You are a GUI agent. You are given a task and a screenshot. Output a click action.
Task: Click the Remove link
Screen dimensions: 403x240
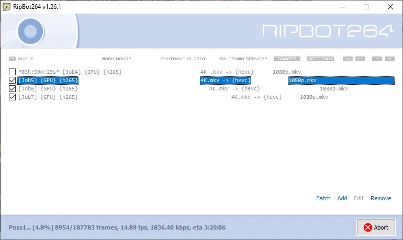pos(380,198)
